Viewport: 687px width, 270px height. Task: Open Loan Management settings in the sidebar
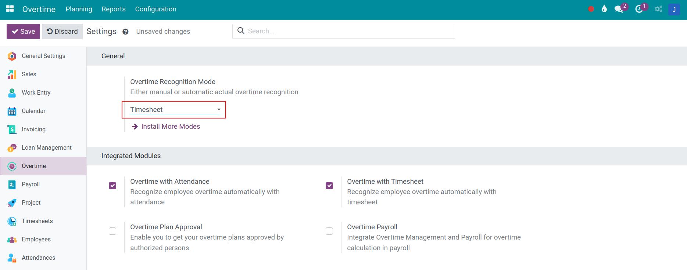coord(43,148)
